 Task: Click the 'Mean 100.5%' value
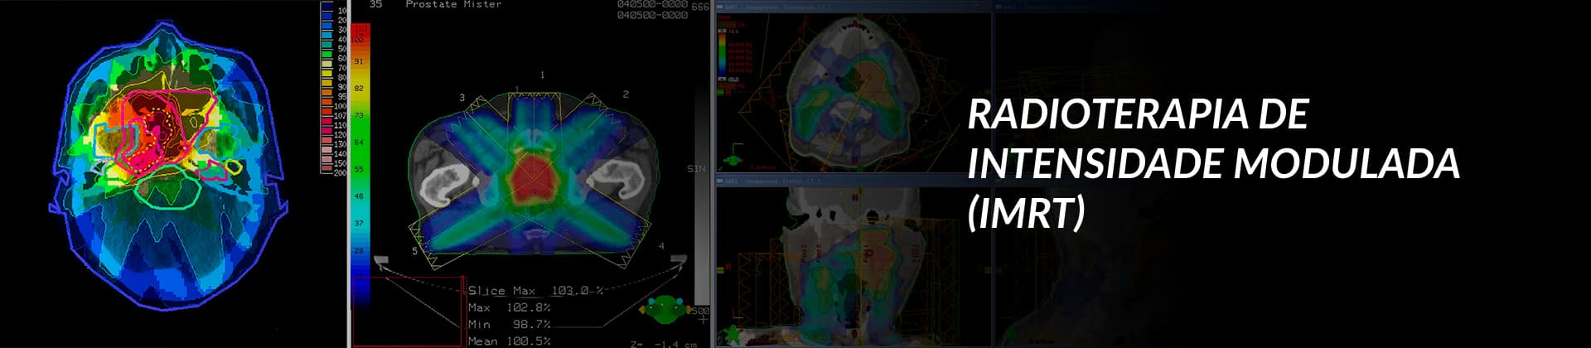point(509,341)
